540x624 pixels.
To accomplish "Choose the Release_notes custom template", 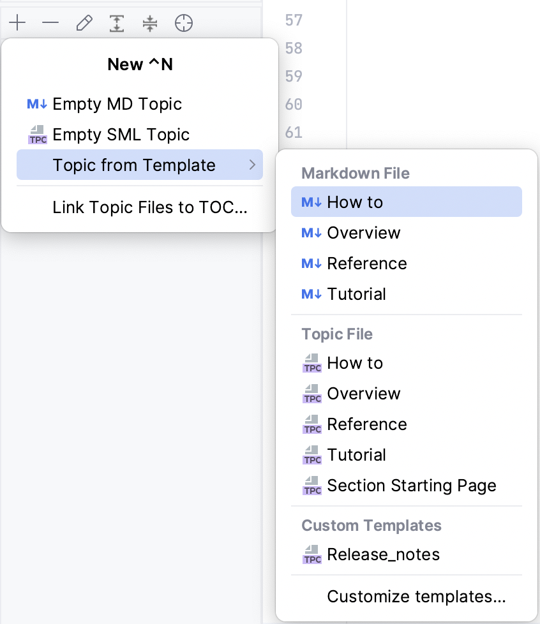I will click(x=383, y=555).
